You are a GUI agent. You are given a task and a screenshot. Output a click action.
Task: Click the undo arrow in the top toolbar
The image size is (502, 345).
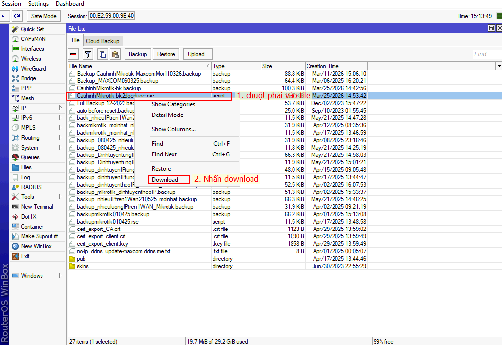click(x=5, y=16)
